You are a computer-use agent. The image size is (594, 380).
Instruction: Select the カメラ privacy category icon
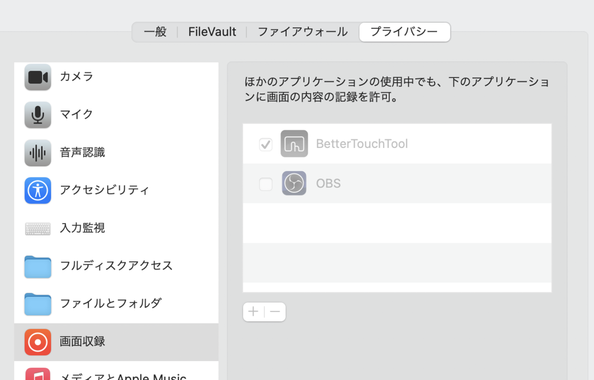click(38, 77)
